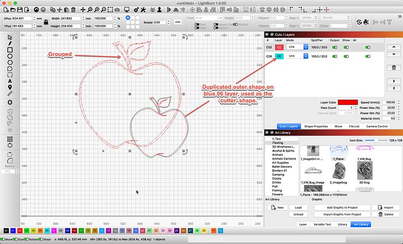Click the Rotate value input field
403x244 pixels.
coord(159,22)
